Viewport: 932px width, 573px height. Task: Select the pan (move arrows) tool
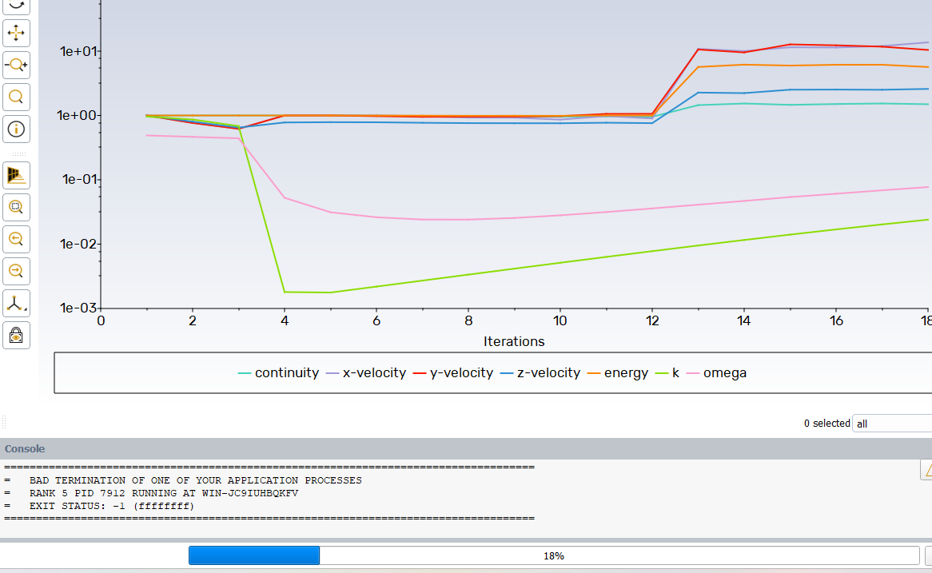16,33
